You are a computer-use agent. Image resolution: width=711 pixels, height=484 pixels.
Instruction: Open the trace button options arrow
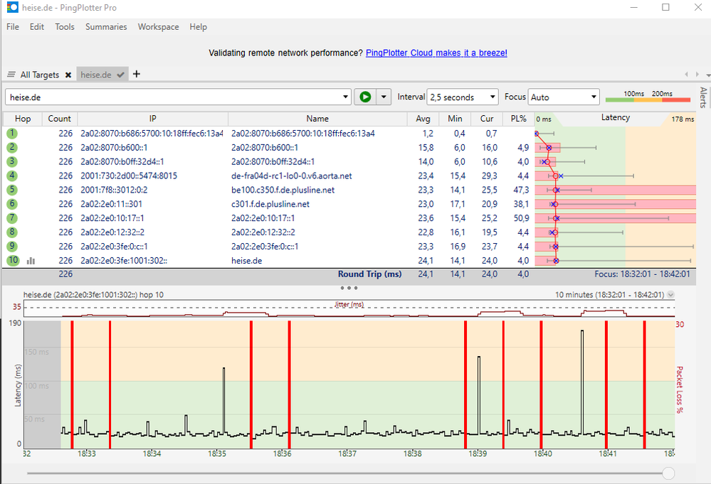tap(384, 97)
